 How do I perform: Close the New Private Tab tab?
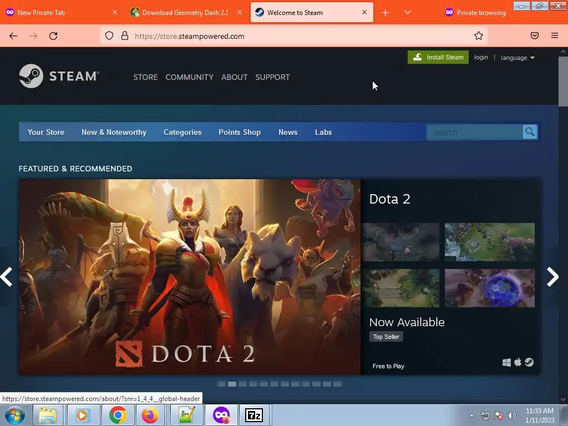tap(115, 12)
